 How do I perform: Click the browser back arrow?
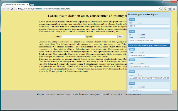pyautogui.click(x=3, y=9)
